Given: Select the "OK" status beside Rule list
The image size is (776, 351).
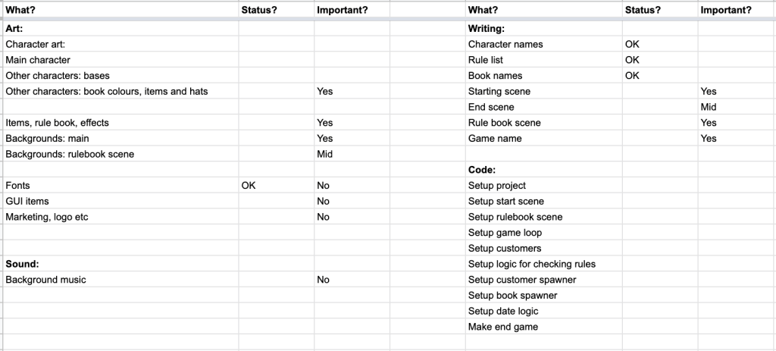Looking at the screenshot, I should pos(632,60).
